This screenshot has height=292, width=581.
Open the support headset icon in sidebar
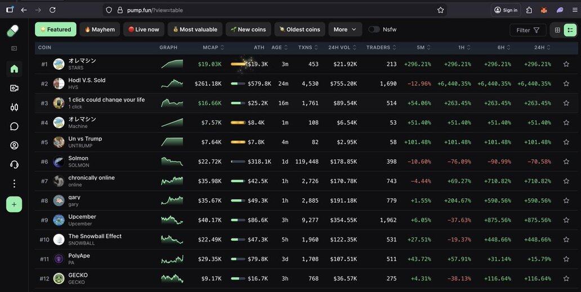[14, 164]
